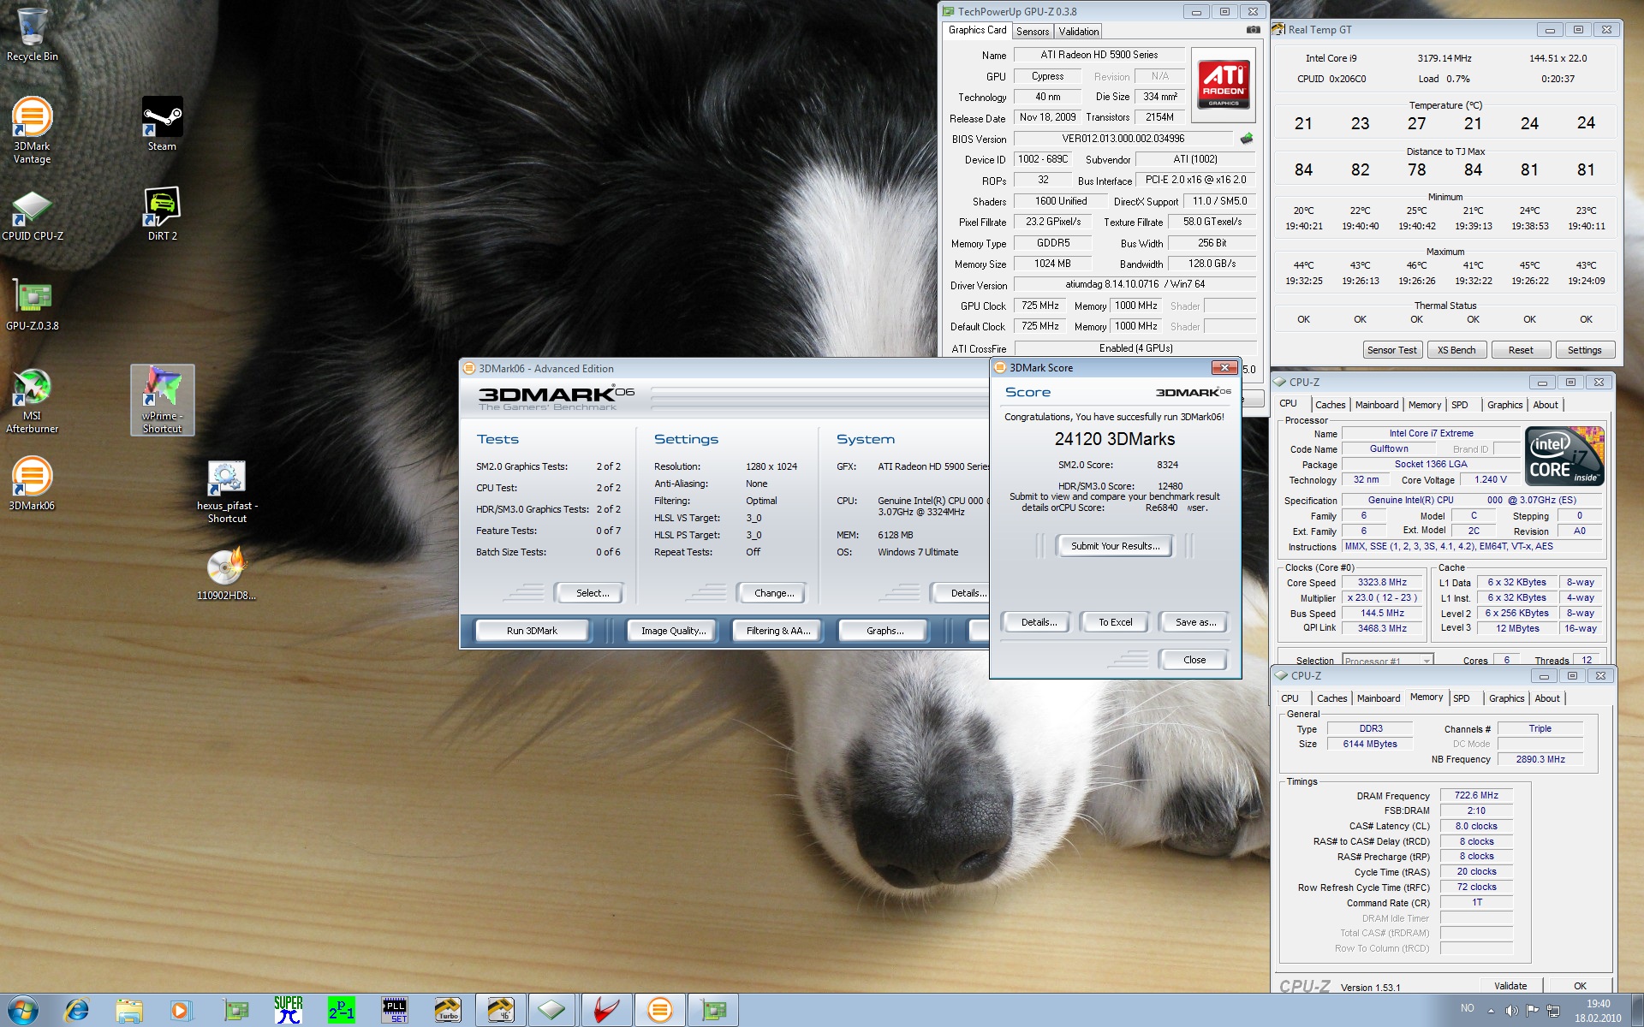Open Caches tab in CPU-Z processor window

pyautogui.click(x=1330, y=405)
